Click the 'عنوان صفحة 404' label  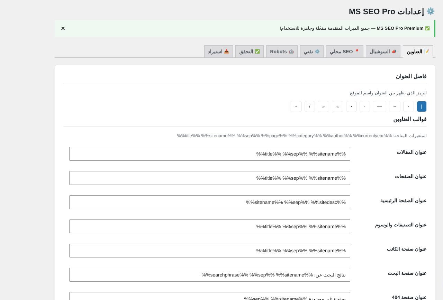click(409, 297)
